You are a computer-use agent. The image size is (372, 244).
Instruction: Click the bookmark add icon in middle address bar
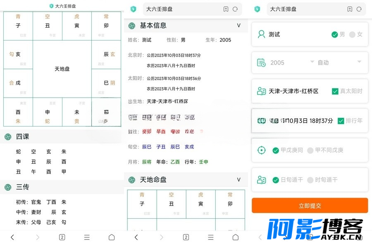tap(226, 9)
